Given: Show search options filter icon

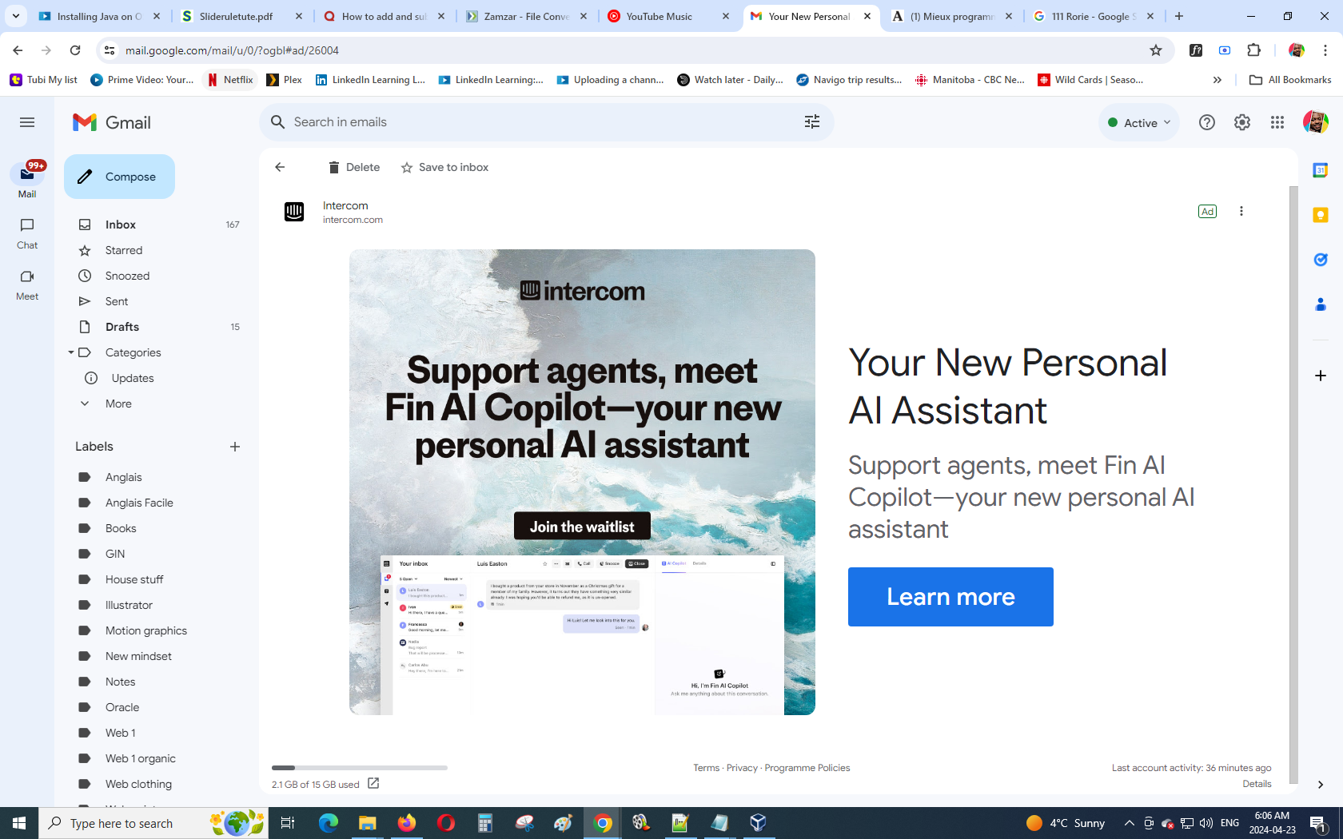Looking at the screenshot, I should (812, 121).
